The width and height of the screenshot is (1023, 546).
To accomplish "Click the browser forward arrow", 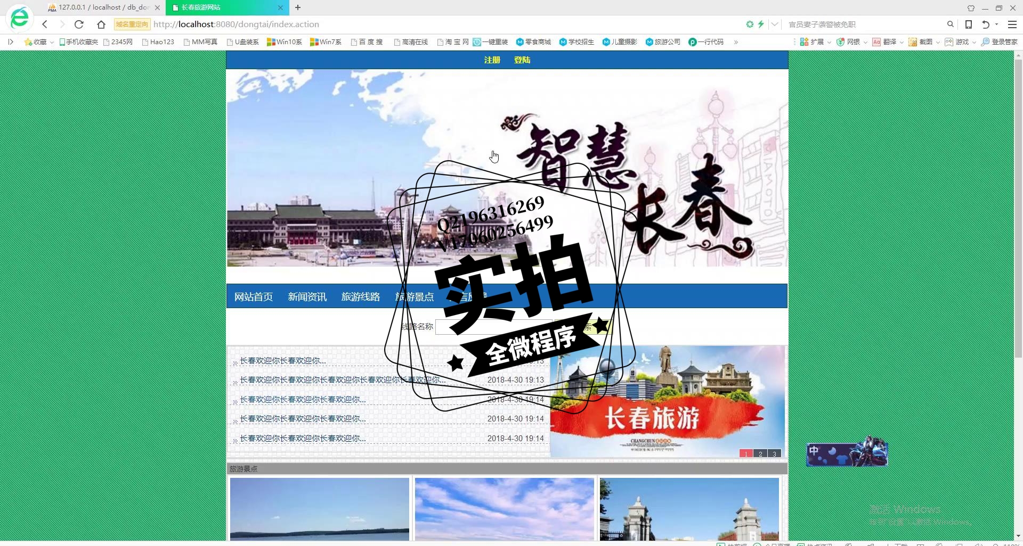I will coord(62,24).
